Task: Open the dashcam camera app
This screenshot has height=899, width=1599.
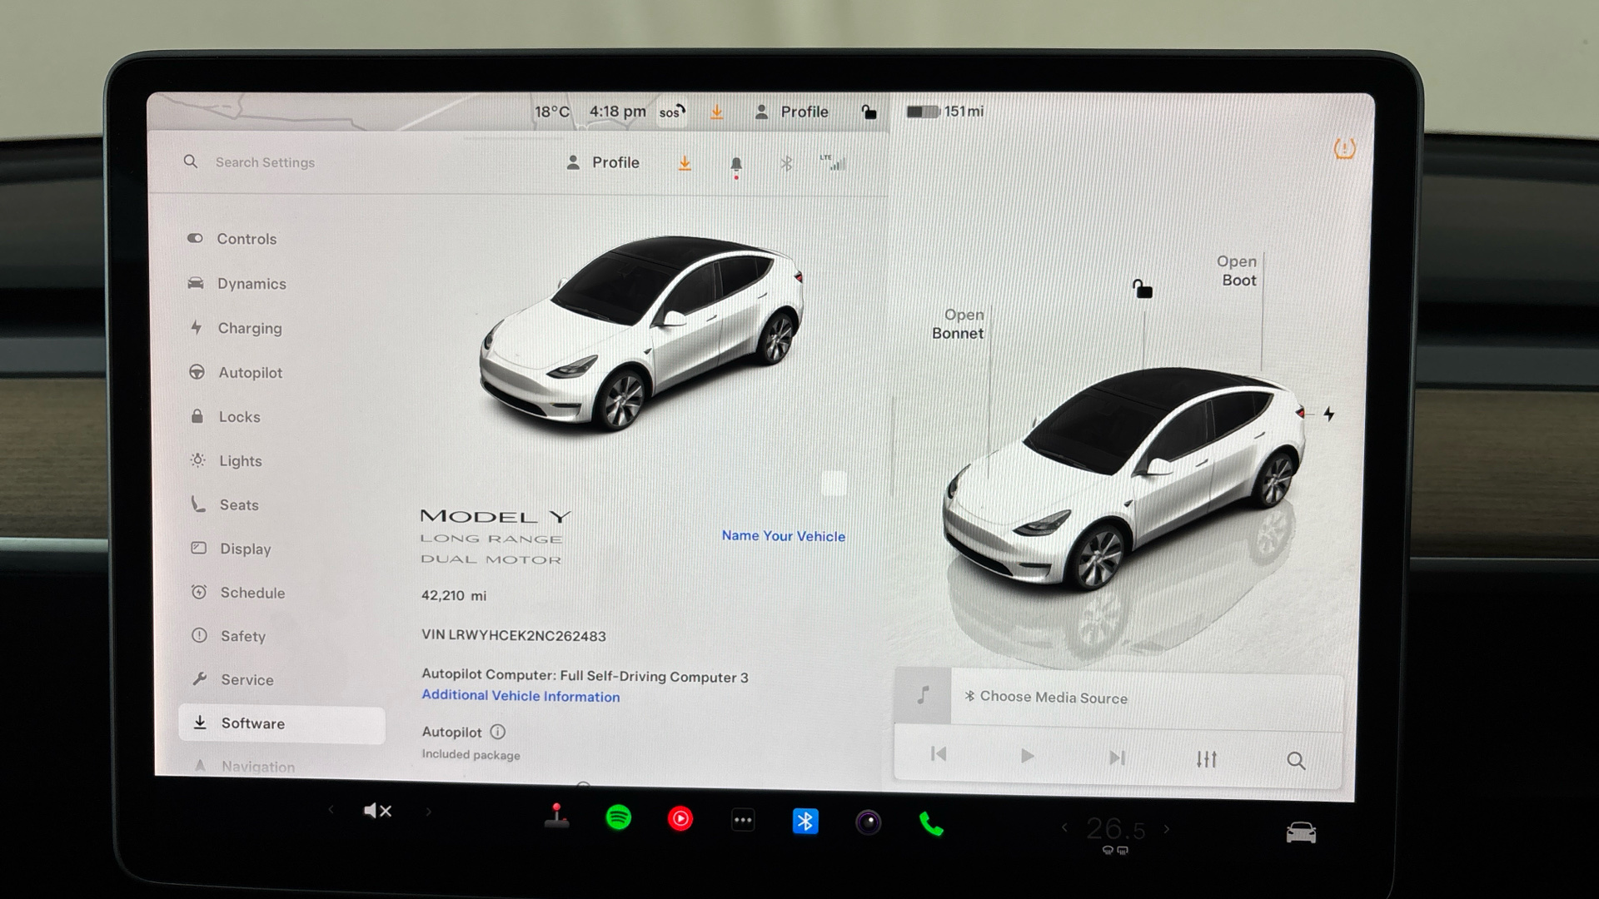Action: point(869,823)
